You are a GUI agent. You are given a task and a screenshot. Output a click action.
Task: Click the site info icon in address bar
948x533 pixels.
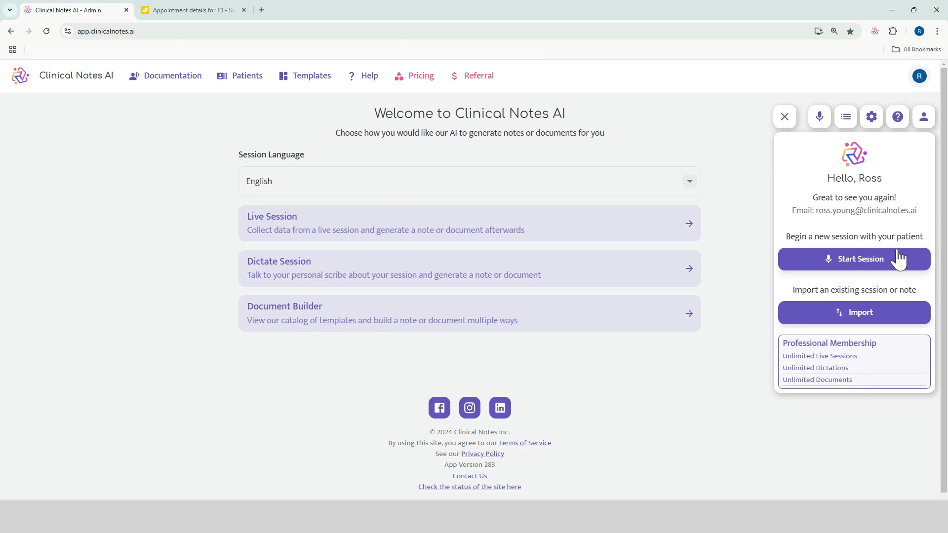click(x=68, y=31)
